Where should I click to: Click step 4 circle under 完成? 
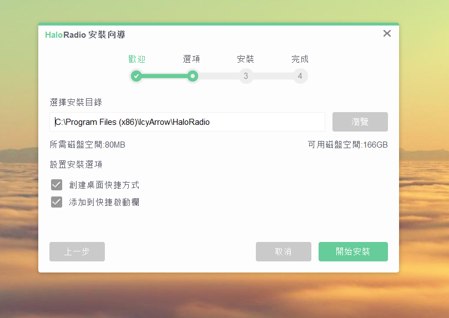(x=300, y=76)
